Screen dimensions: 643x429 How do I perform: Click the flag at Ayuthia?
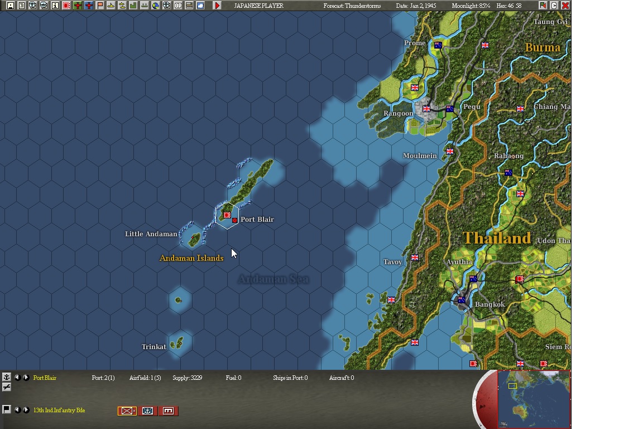pyautogui.click(x=473, y=279)
